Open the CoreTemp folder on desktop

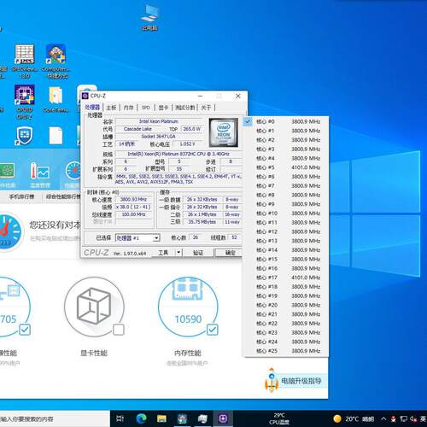56,98
